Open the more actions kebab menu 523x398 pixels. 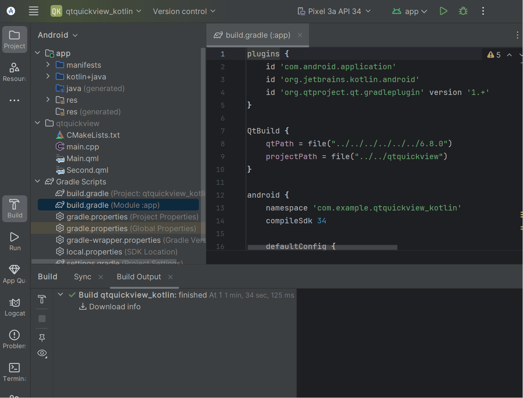tap(483, 11)
